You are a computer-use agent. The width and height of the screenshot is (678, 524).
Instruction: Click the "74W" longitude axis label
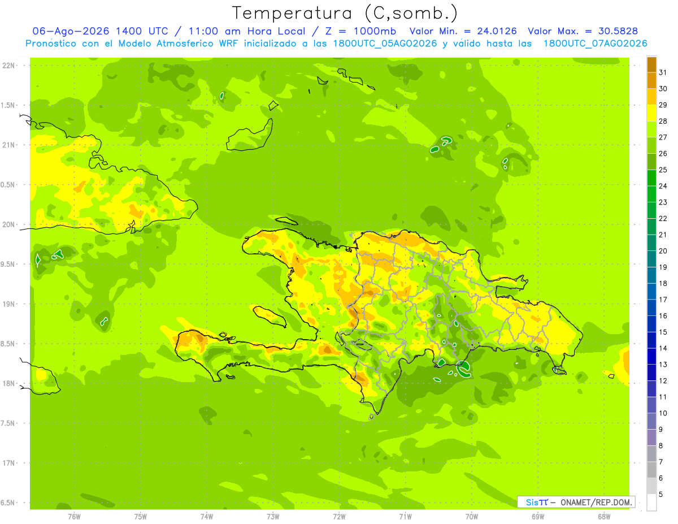(206, 517)
